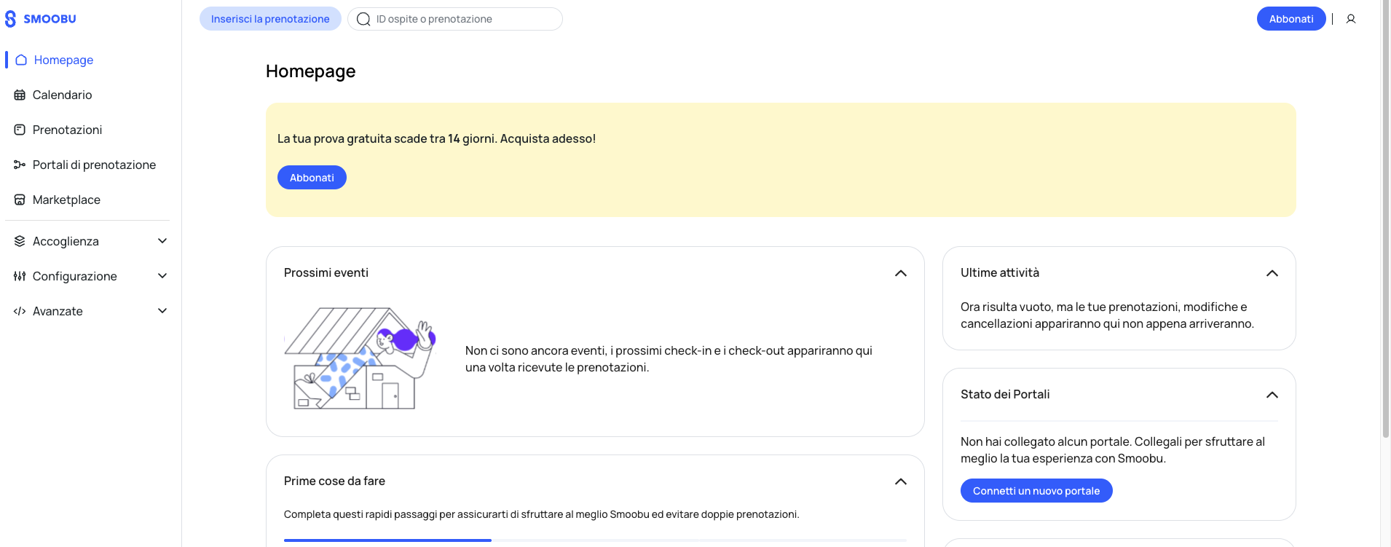1391x547 pixels.
Task: Click Connetti un nuovo portale button
Action: 1036,491
